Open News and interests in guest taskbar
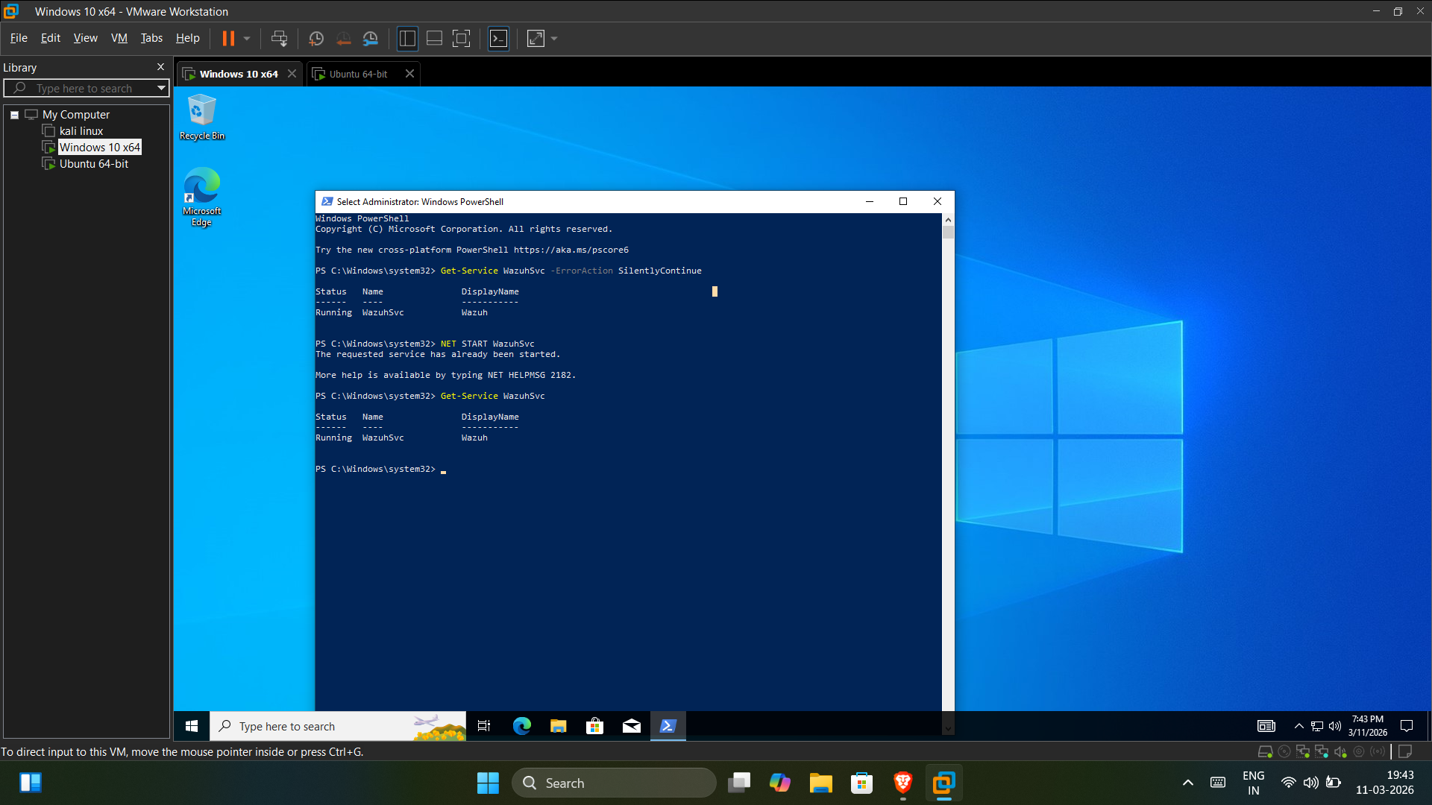 pos(1266,726)
